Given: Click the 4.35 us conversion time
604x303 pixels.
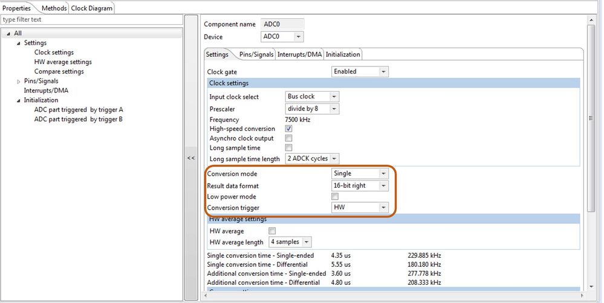Looking at the screenshot, I should (x=340, y=256).
